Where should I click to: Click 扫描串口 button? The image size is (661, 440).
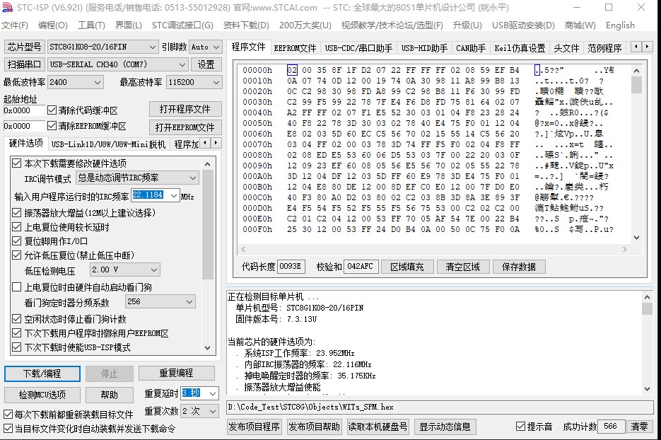pyautogui.click(x=24, y=64)
